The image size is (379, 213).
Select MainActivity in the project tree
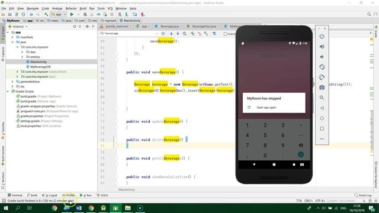point(38,62)
